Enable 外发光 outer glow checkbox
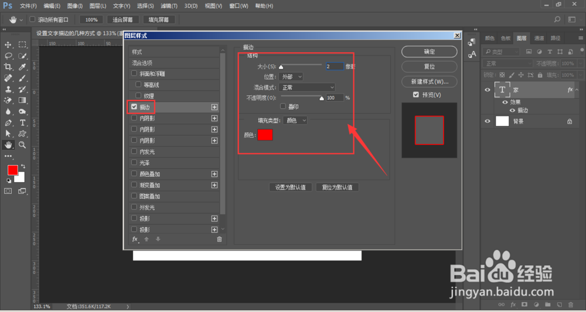 134,207
